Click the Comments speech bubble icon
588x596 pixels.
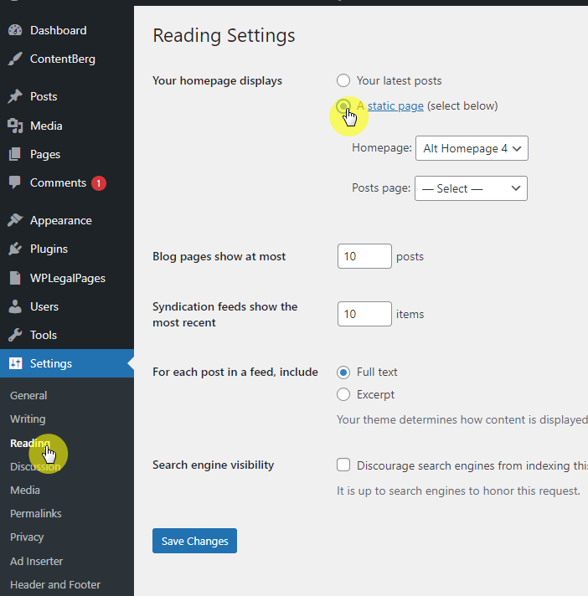click(15, 182)
